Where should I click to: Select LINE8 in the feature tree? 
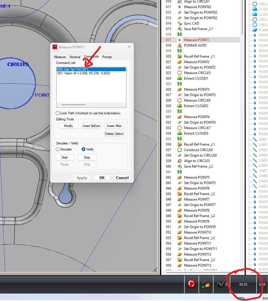pyautogui.click(x=263, y=176)
